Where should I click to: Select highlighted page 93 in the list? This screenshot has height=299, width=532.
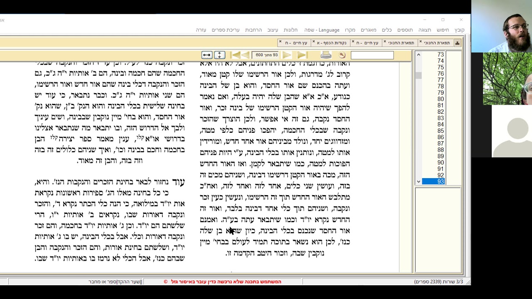pos(433,181)
